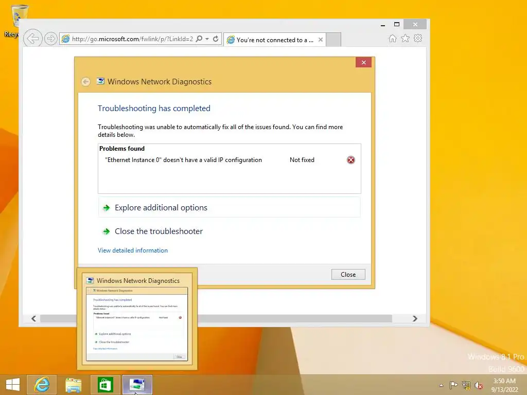
Task: Click Network Diagnostics icon on taskbar
Action: coord(137,385)
